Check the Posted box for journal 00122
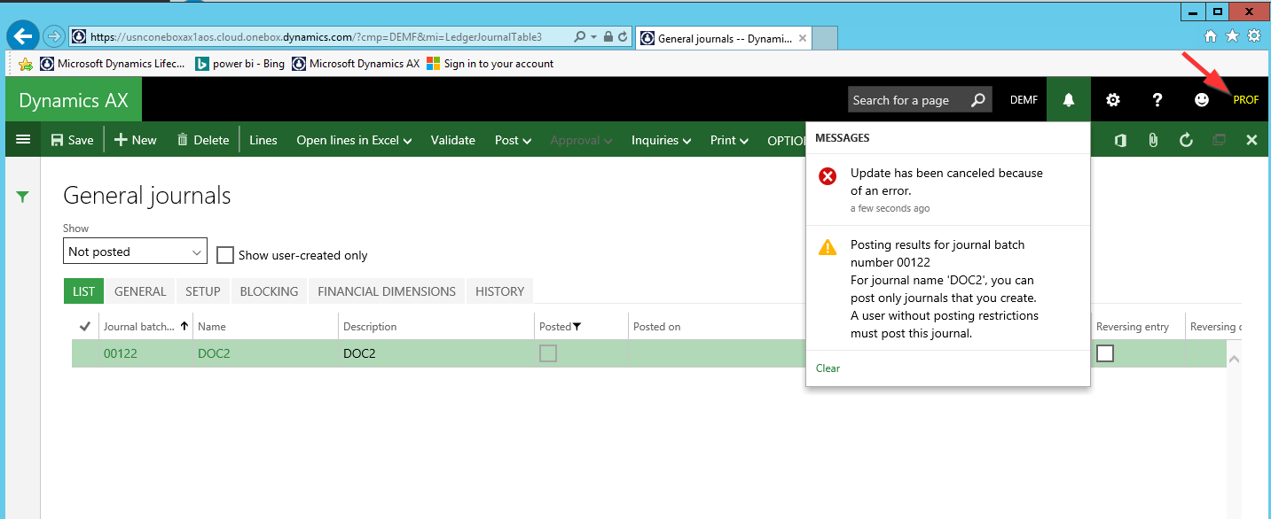The image size is (1271, 519). point(548,353)
